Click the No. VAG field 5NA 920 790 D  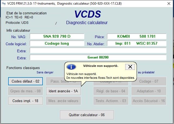[x=57, y=36]
